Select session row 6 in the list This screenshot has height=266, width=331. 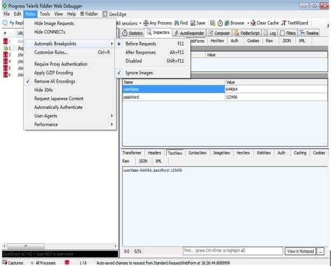click(13, 75)
